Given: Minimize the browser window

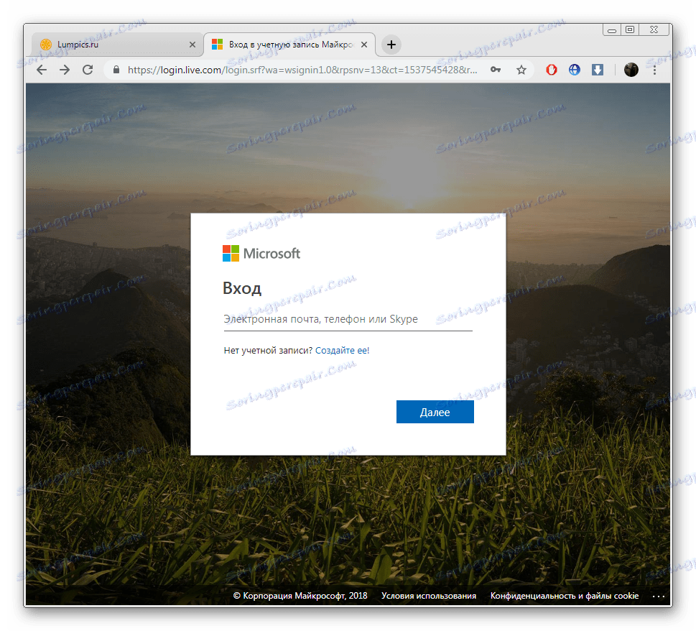Looking at the screenshot, I should 612,29.
